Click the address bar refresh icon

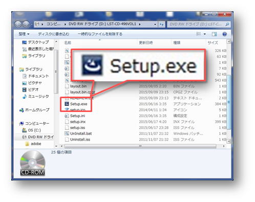161,25
